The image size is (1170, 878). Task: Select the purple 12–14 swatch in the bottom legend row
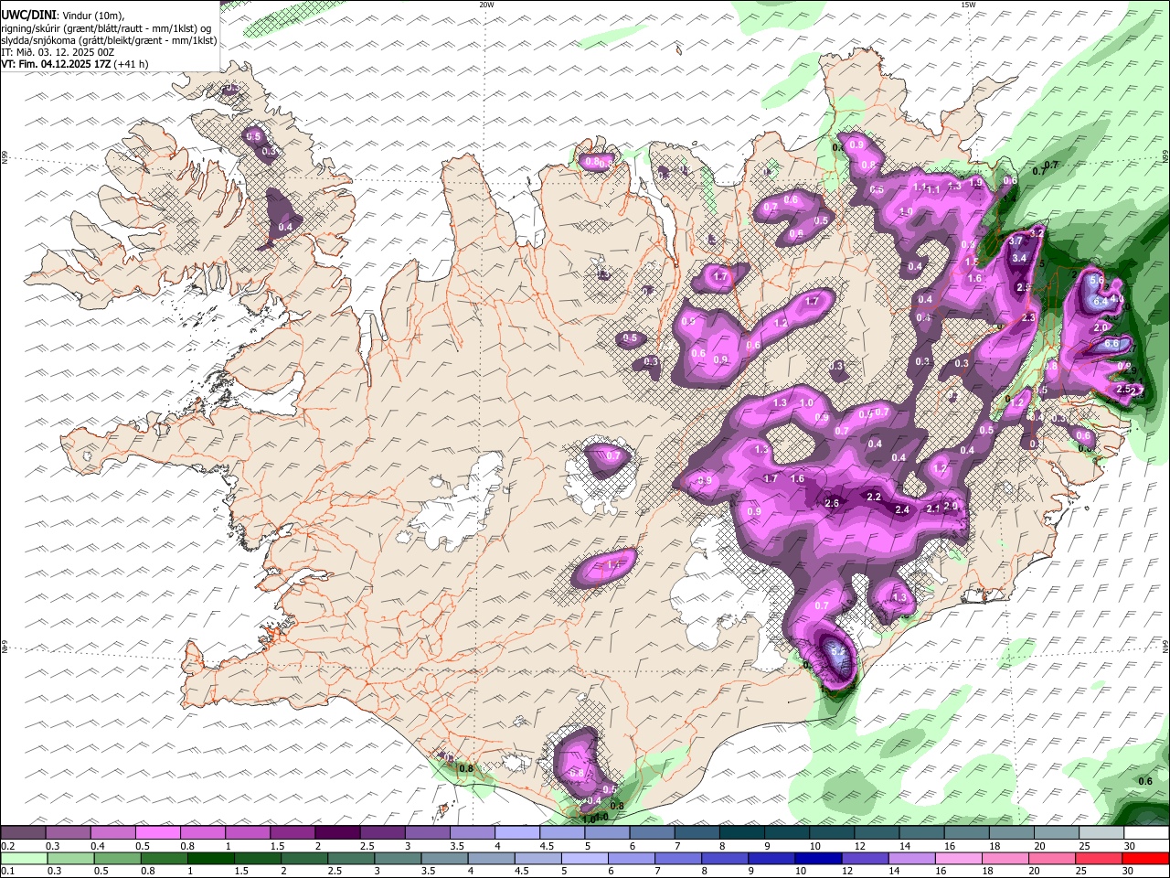tap(865, 858)
